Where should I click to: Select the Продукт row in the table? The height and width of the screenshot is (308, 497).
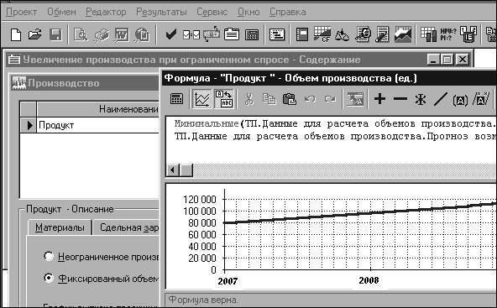point(89,125)
